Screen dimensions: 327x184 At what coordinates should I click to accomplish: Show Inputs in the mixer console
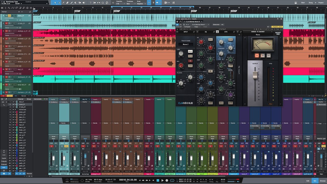click(4, 158)
